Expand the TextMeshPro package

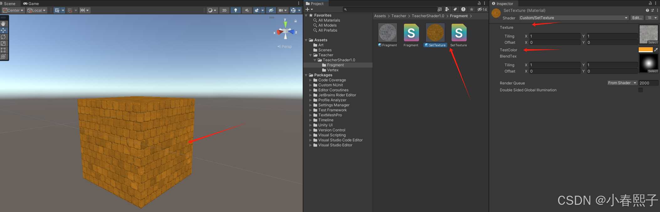coord(311,115)
